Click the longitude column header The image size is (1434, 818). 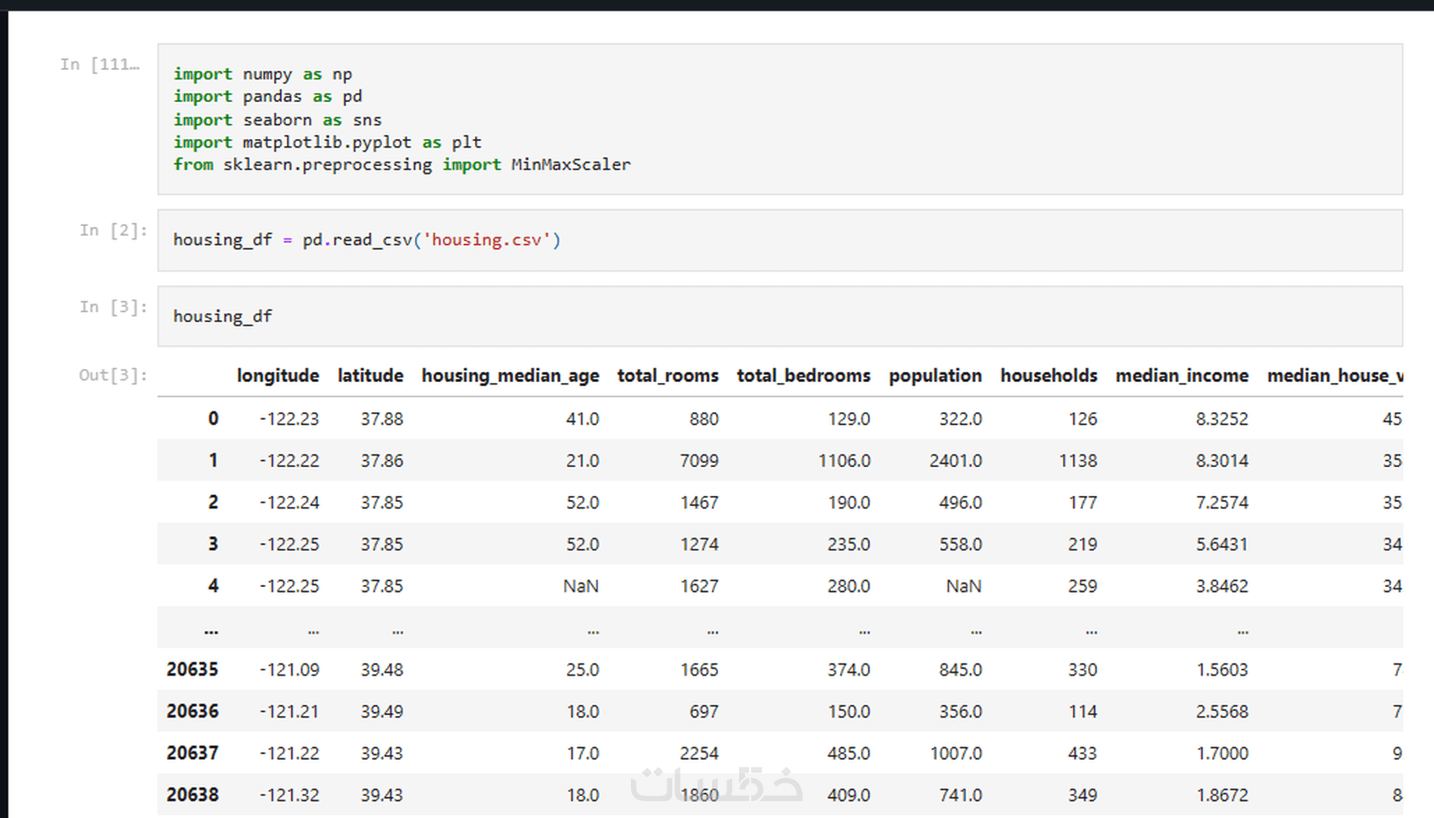278,375
